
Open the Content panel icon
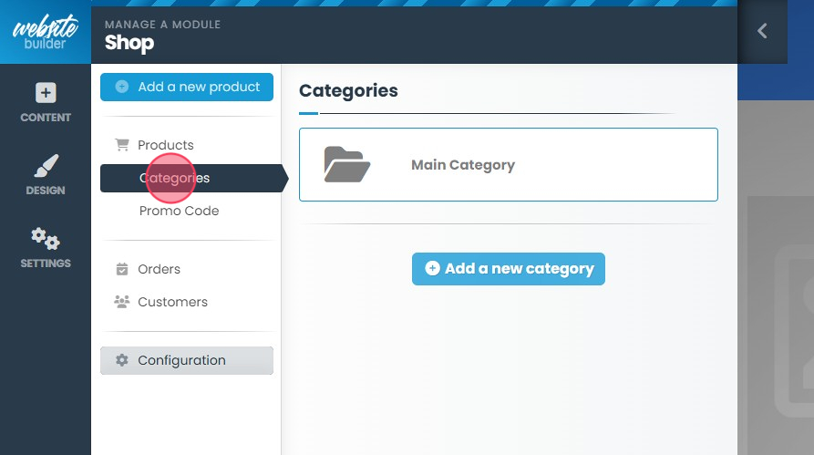point(45,93)
